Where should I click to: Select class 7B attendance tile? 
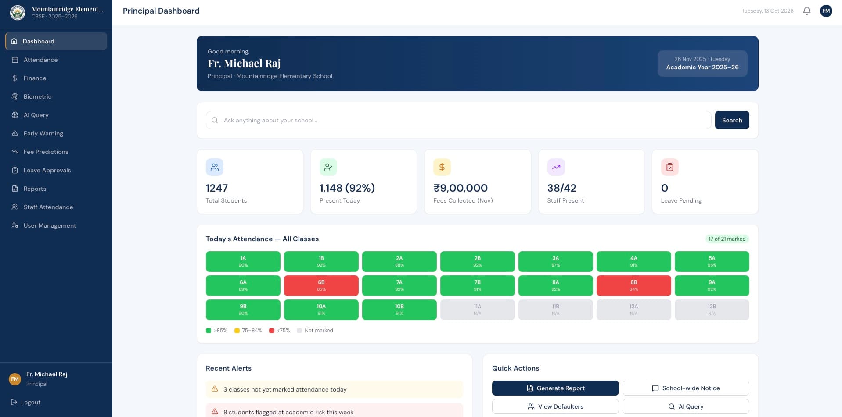pos(478,285)
